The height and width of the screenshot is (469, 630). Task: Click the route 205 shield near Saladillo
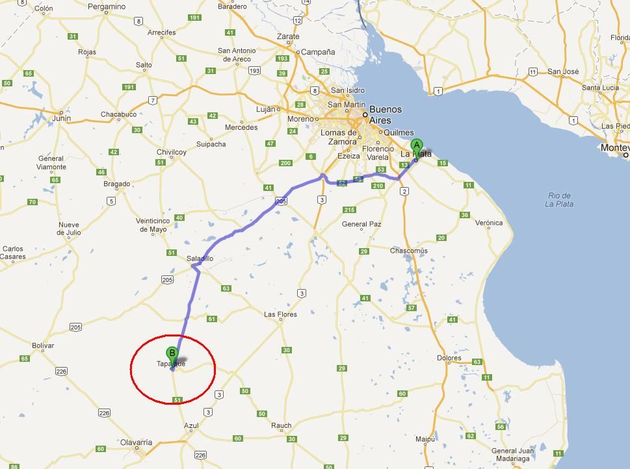click(168, 280)
